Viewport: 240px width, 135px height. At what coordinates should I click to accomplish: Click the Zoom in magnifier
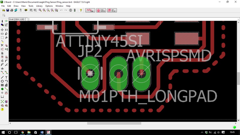pyautogui.click(x=44, y=10)
